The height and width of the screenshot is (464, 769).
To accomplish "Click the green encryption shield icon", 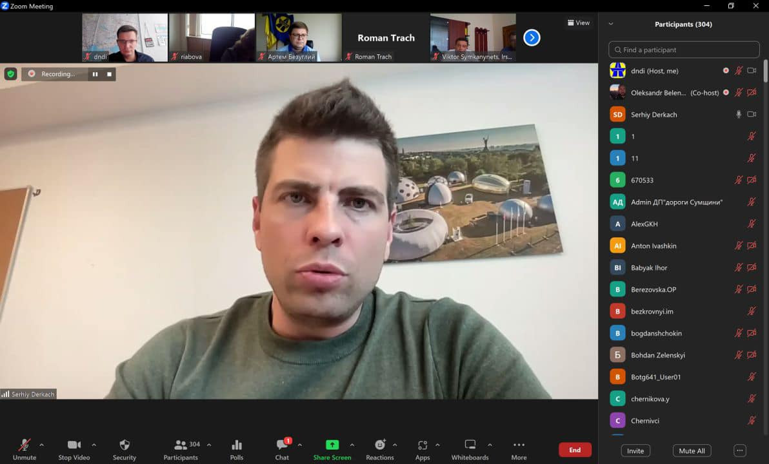I will (x=10, y=74).
